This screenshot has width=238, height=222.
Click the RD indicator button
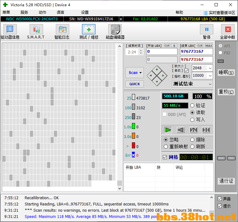pos(231,158)
